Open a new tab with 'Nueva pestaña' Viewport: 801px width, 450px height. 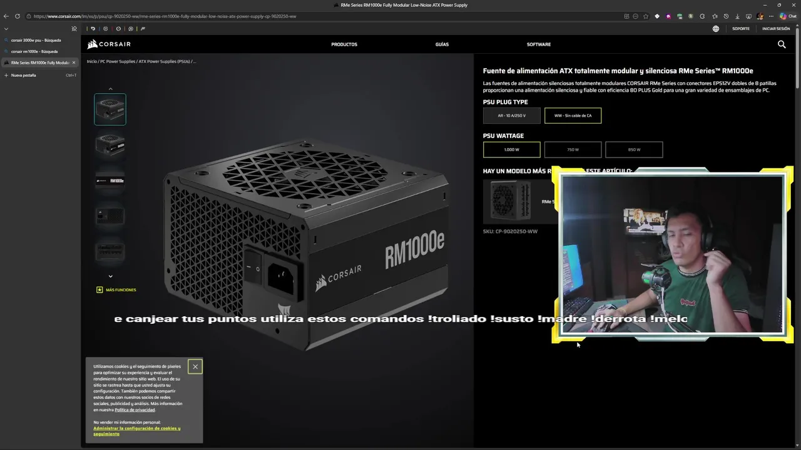40,75
